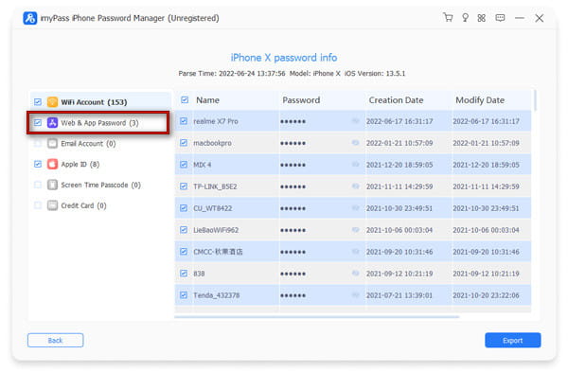This screenshot has width=568, height=372.
Task: Reveal password for CU_WT8422
Action: 355,208
